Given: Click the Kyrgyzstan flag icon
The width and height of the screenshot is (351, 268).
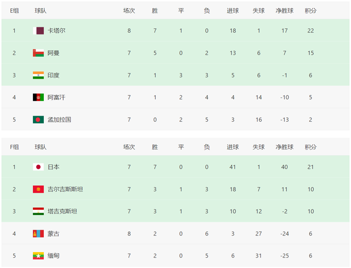Looking at the screenshot, I should 38,189.
